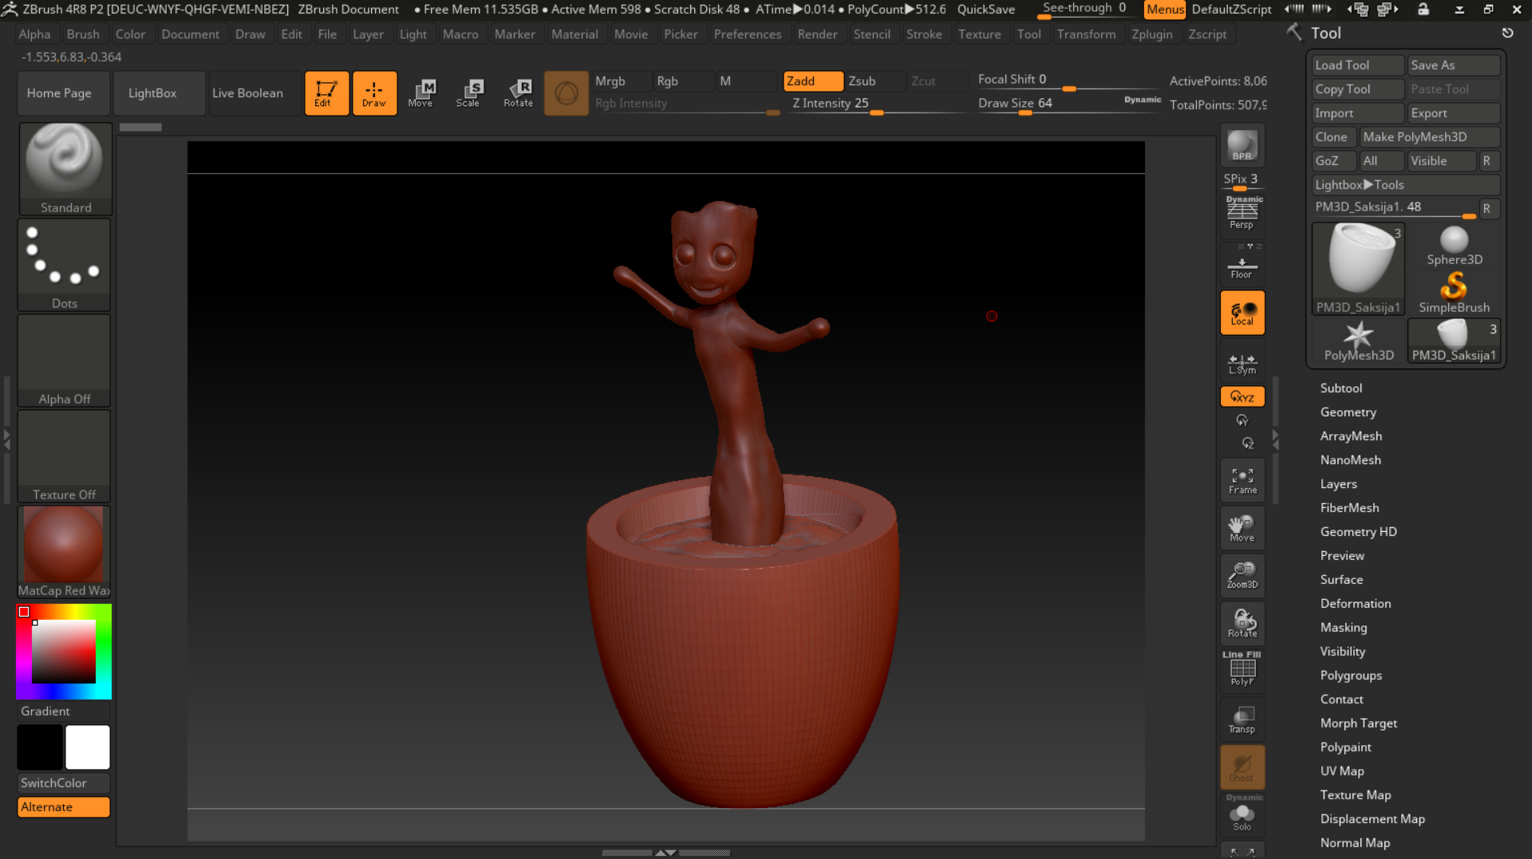This screenshot has width=1532, height=859.
Task: Expand the Layers subpalette
Action: click(x=1338, y=483)
